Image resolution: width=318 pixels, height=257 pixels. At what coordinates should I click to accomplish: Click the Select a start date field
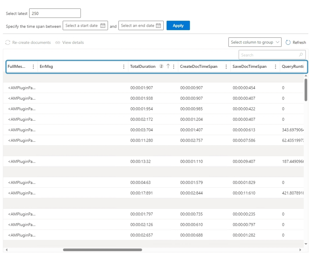pyautogui.click(x=85, y=26)
